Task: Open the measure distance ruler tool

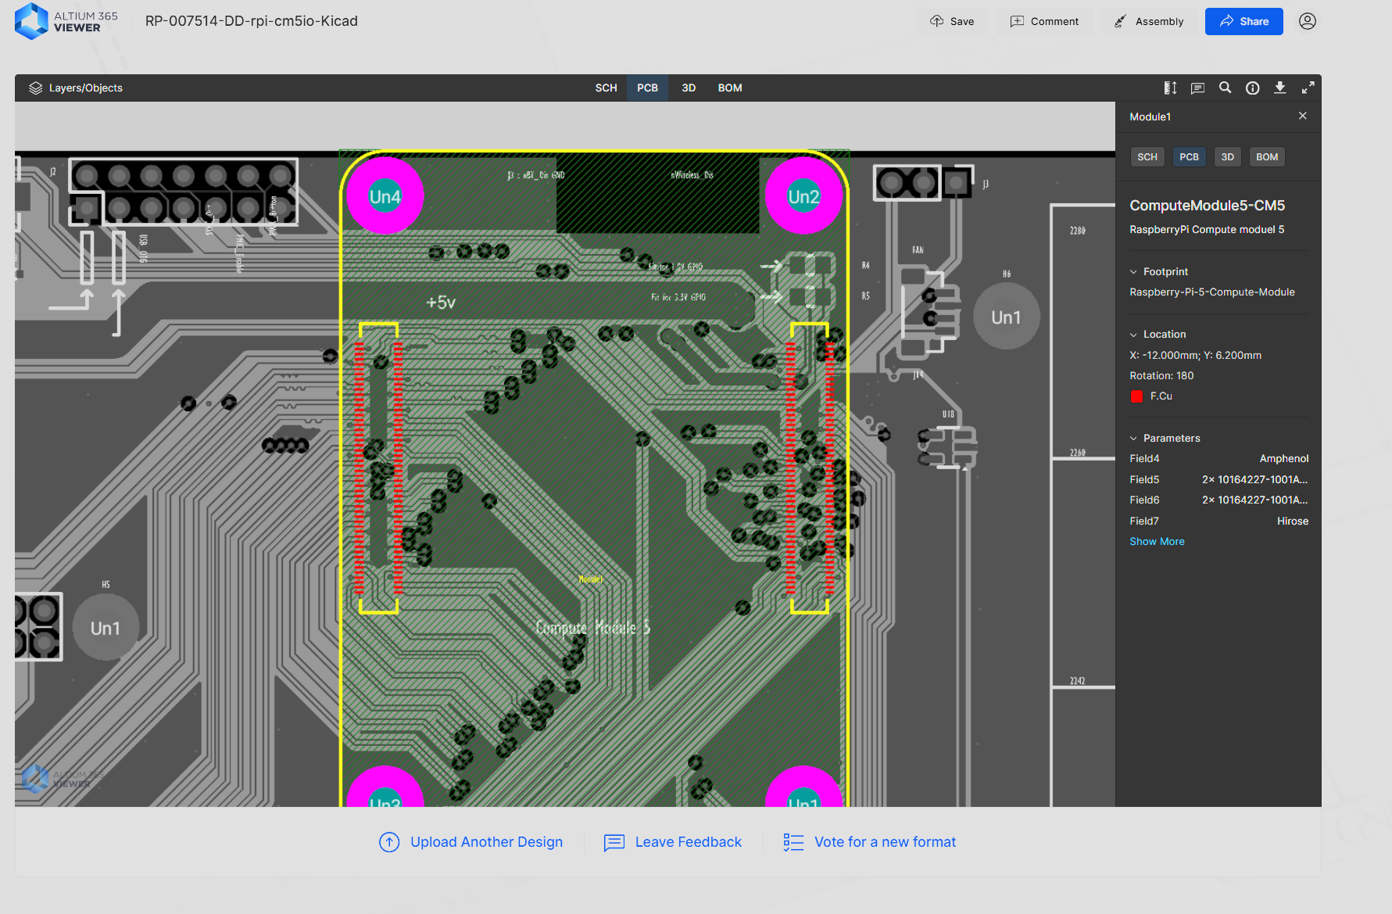Action: click(1170, 88)
